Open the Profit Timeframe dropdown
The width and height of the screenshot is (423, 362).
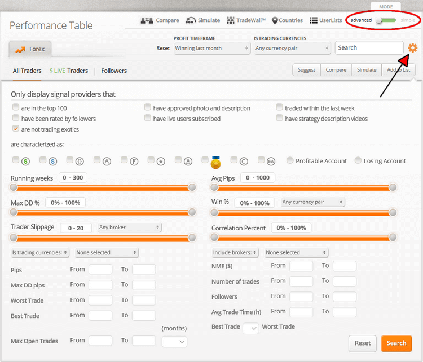[212, 48]
